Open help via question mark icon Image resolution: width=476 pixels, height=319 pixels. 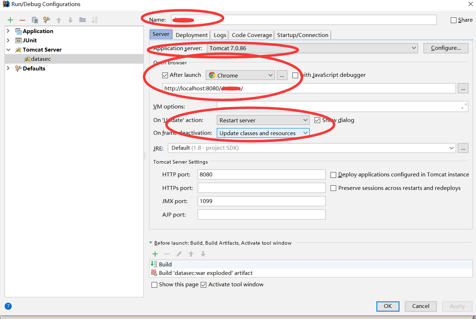8,306
